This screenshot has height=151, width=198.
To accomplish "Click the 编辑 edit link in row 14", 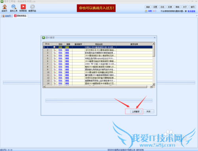I will (x=67, y=83).
